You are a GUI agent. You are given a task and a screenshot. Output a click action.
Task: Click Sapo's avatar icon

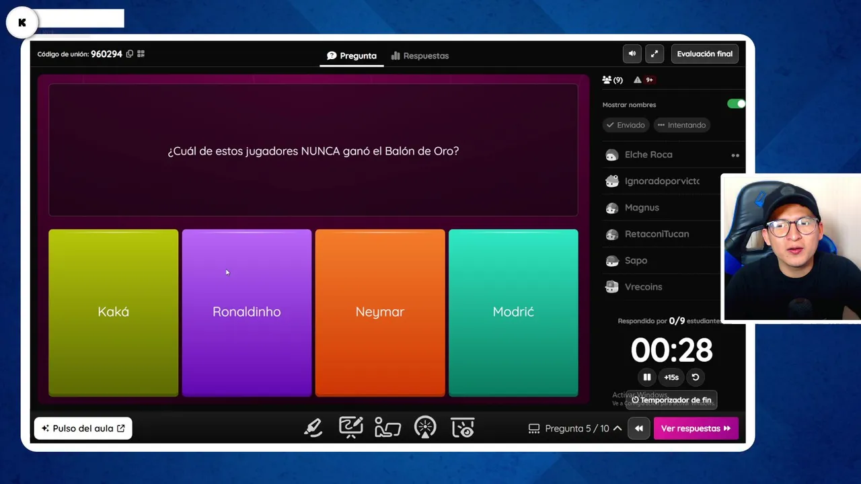[611, 261]
